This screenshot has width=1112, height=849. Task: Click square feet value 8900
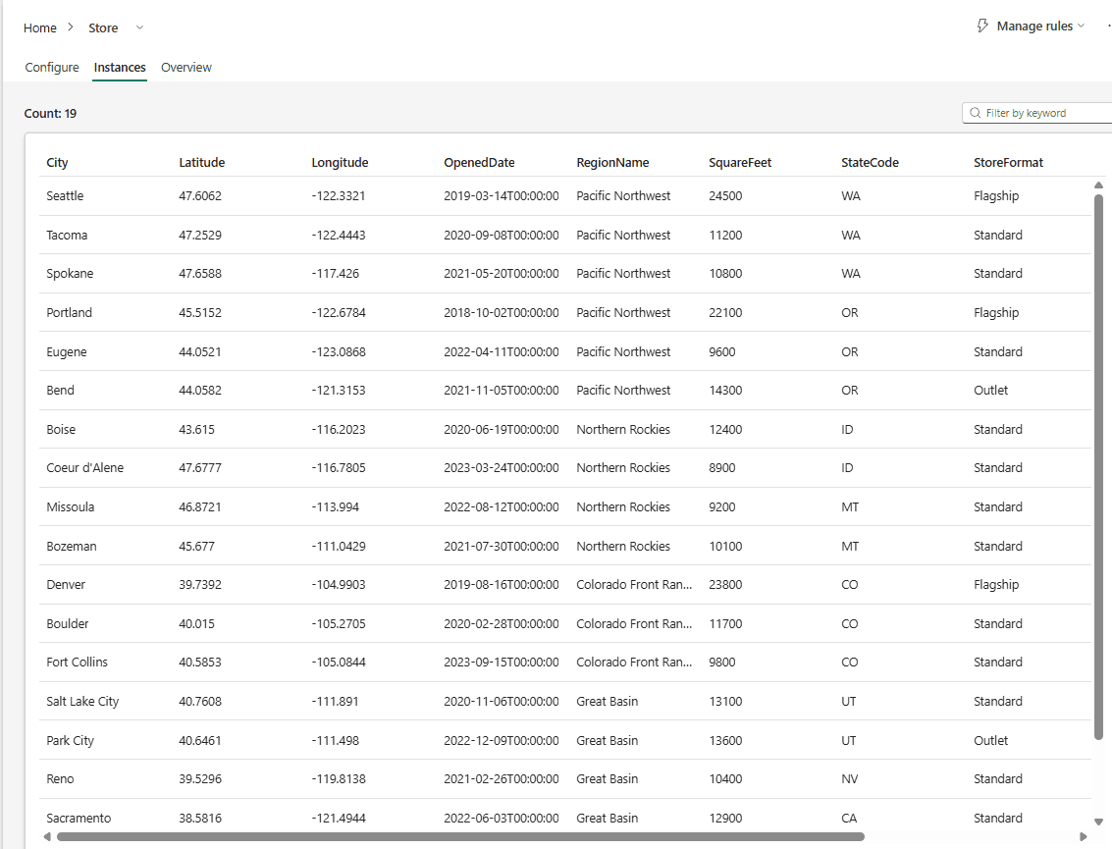click(722, 468)
